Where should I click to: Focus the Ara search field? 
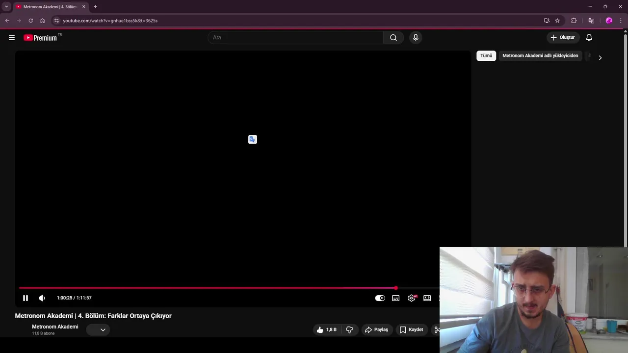(295, 38)
